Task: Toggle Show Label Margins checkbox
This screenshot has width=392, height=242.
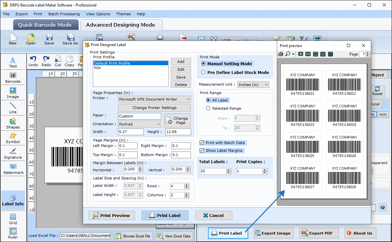Action: (x=202, y=151)
